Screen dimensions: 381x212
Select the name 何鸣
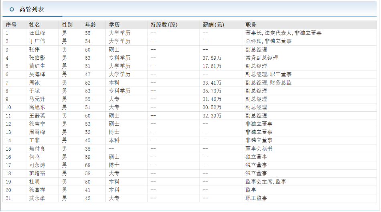[34, 157]
